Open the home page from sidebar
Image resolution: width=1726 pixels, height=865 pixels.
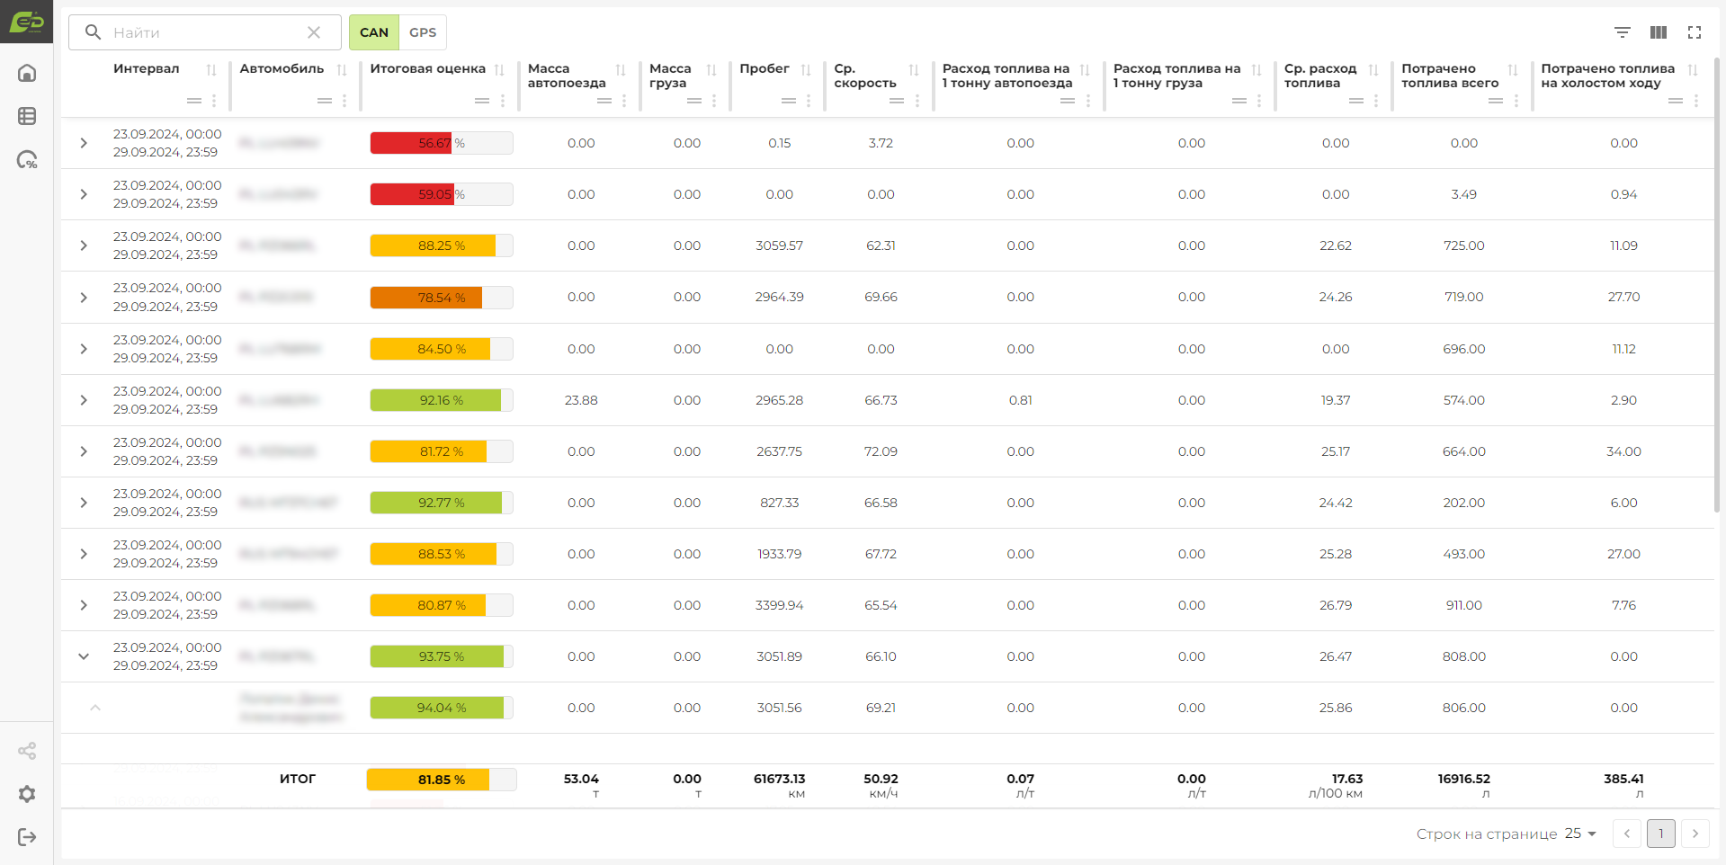tap(27, 73)
